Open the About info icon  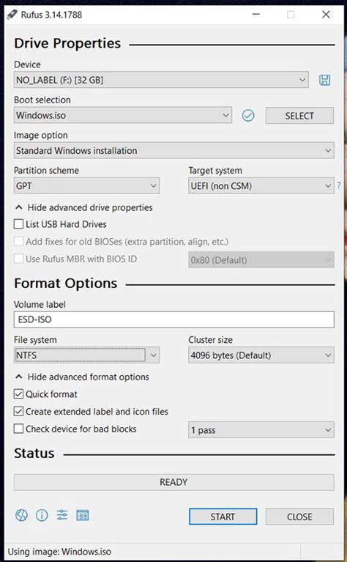click(42, 516)
